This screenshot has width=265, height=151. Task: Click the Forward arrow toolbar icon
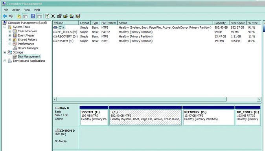(11, 16)
